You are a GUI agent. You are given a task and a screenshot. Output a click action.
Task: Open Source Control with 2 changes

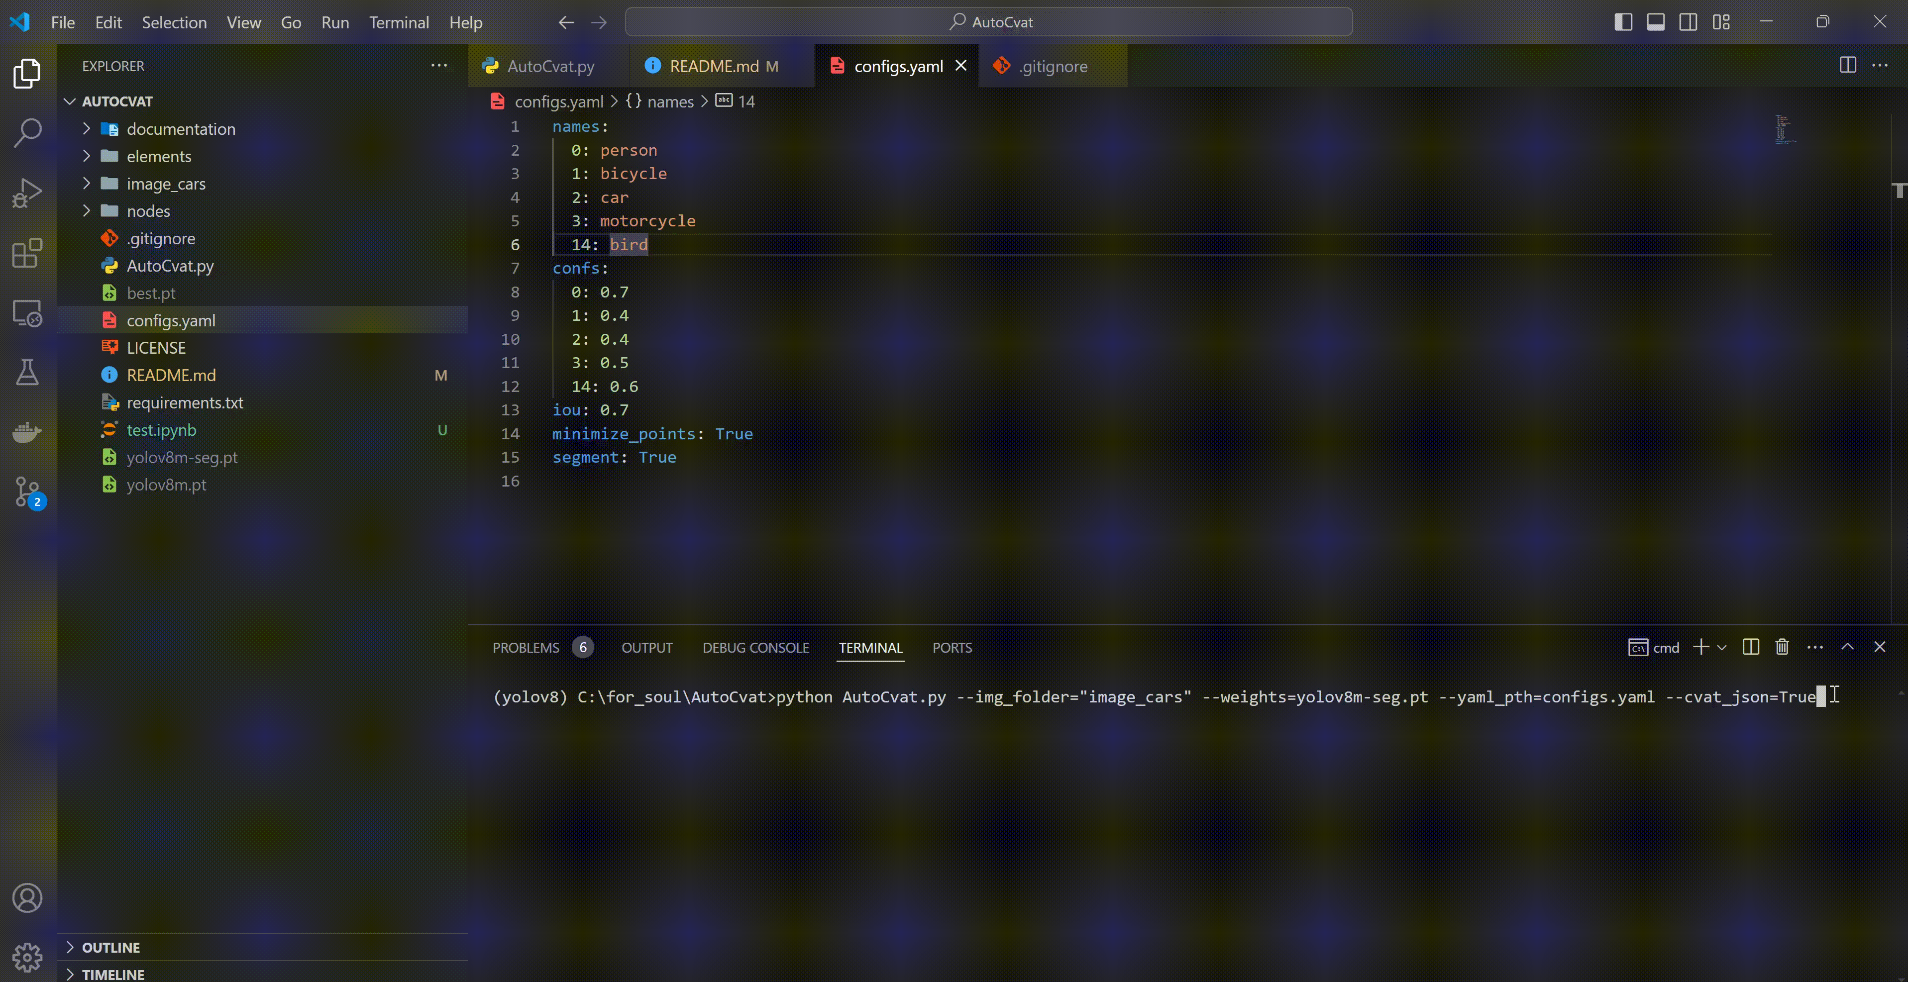(x=27, y=491)
